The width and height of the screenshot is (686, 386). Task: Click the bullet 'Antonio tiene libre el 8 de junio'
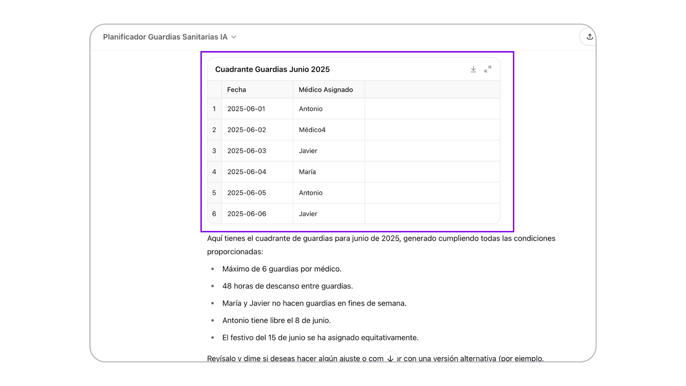[x=277, y=320]
